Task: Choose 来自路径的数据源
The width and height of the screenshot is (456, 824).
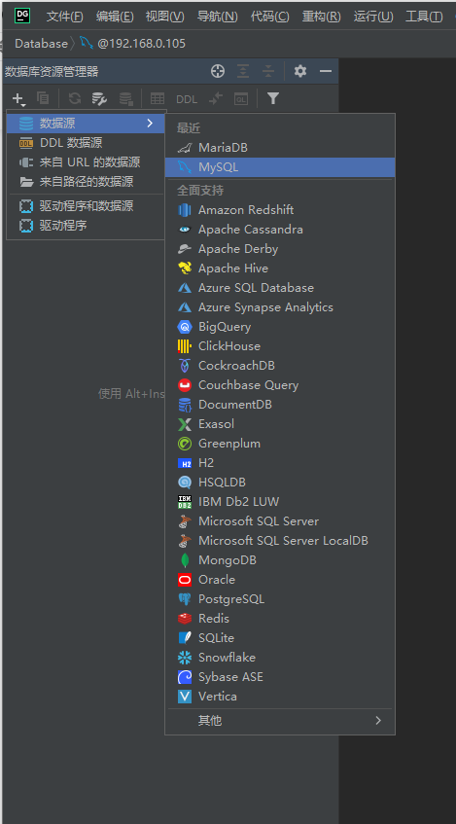Action: [x=87, y=182]
